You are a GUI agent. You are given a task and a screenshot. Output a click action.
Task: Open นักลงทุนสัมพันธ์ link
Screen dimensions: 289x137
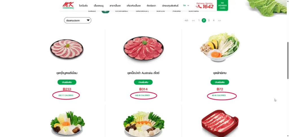170,6
